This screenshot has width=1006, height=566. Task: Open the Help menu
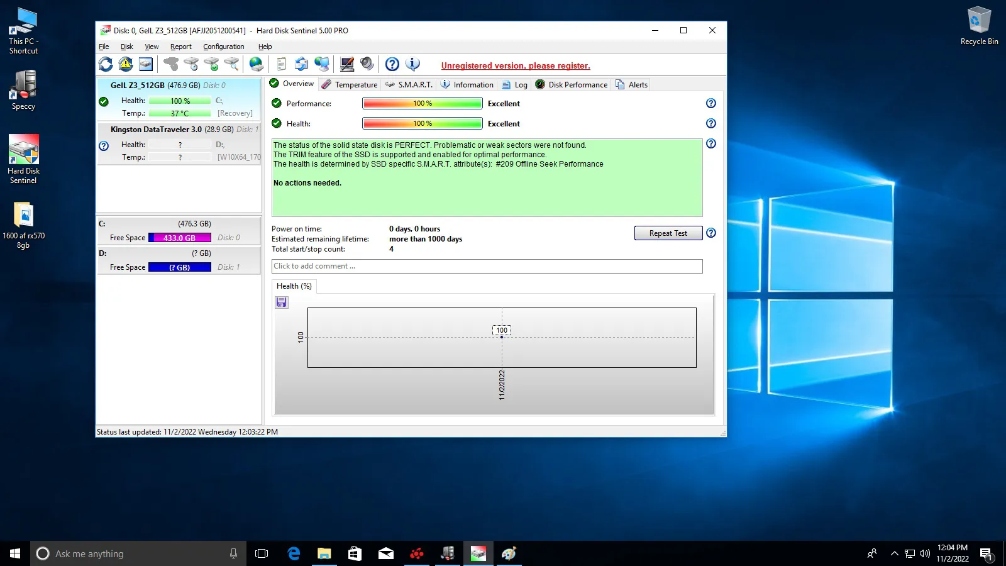[x=265, y=47]
